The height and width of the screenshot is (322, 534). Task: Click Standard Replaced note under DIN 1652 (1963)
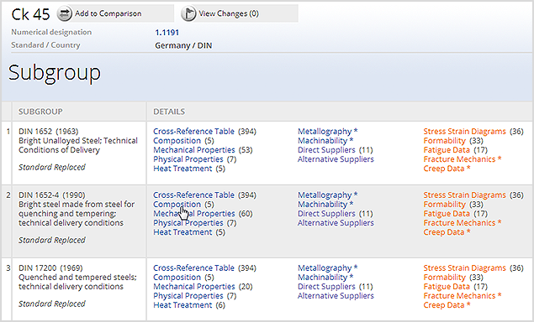coord(52,167)
